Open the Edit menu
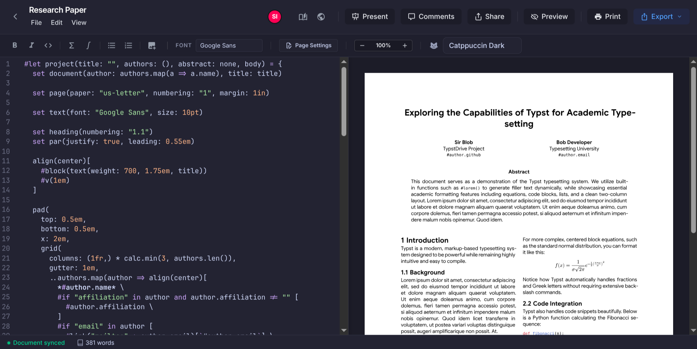This screenshot has width=697, height=349. (57, 23)
